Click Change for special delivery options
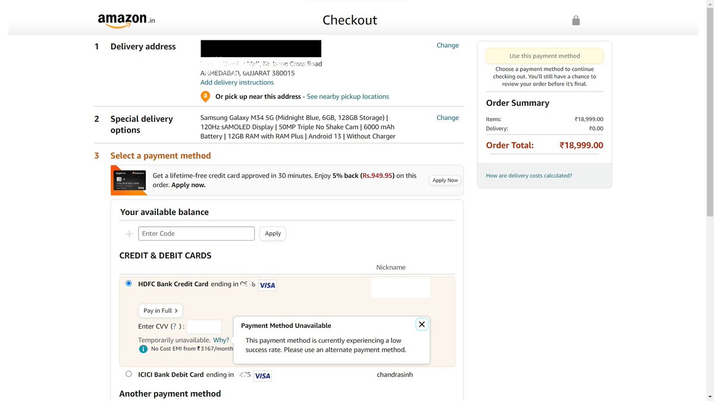The height and width of the screenshot is (401, 714). tap(447, 118)
